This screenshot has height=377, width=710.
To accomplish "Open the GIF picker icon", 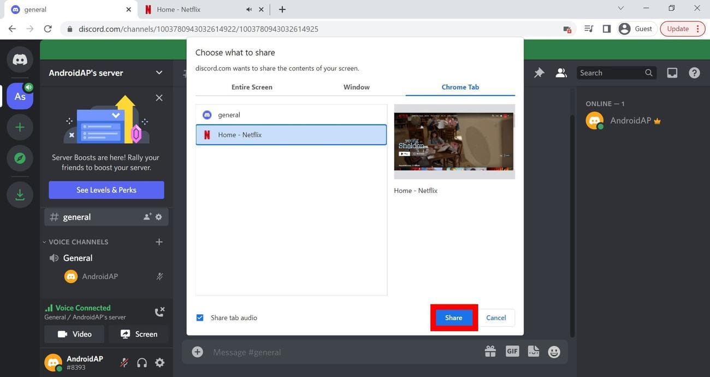I will tap(512, 352).
